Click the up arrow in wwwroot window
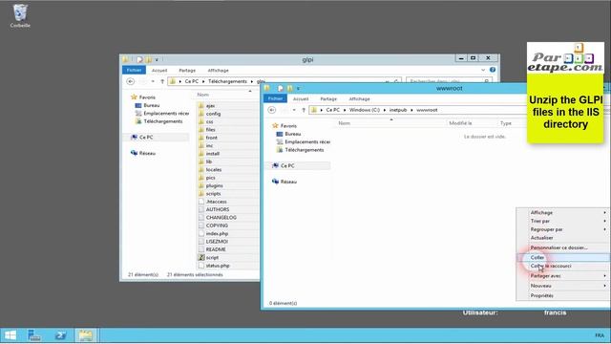This screenshot has height=344, width=611. (x=304, y=111)
